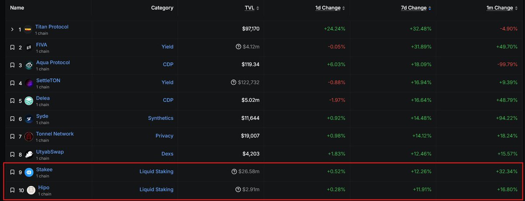
Task: Click the Delea logo icon
Action: tap(29, 101)
